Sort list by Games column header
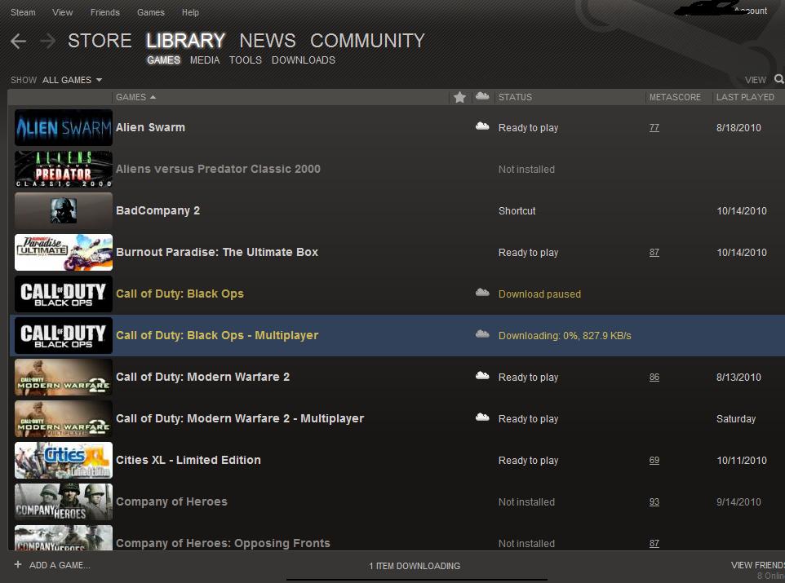785x583 pixels. 135,97
